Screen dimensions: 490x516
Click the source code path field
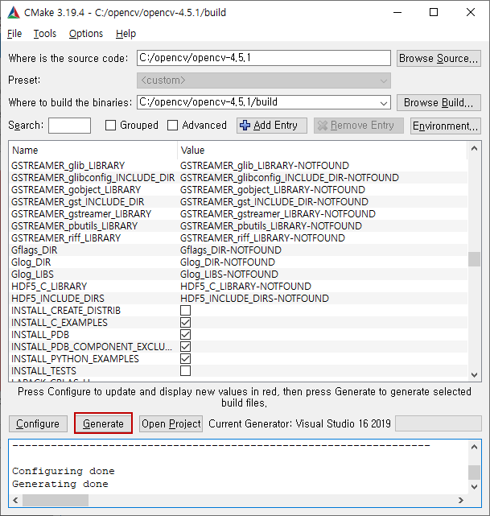pyautogui.click(x=264, y=58)
